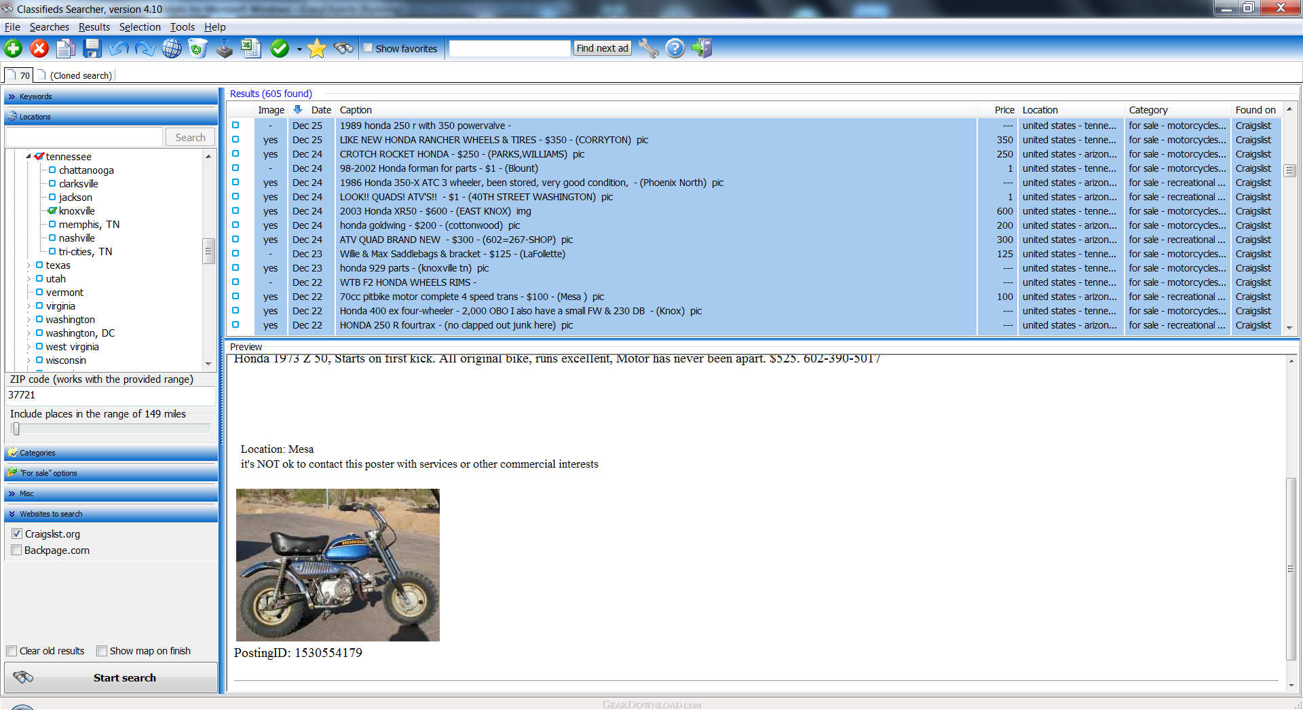The height and width of the screenshot is (710, 1303).
Task: Click the Start search button
Action: pos(111,677)
